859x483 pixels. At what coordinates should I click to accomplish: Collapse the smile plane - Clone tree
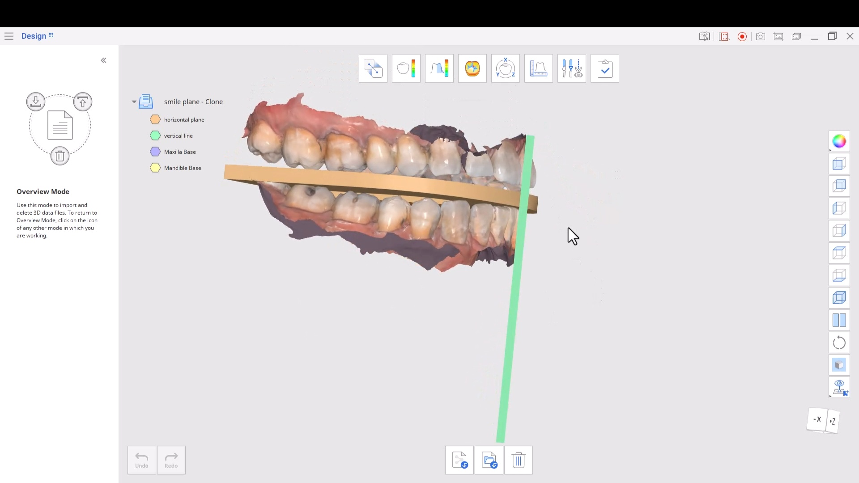(134, 102)
